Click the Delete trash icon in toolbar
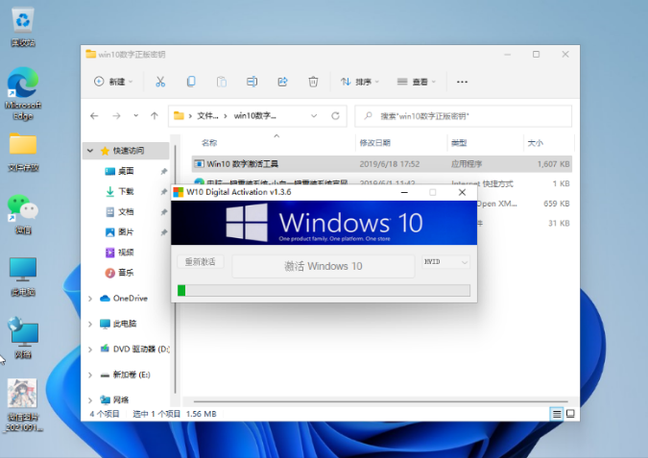The image size is (648, 458). 313,82
